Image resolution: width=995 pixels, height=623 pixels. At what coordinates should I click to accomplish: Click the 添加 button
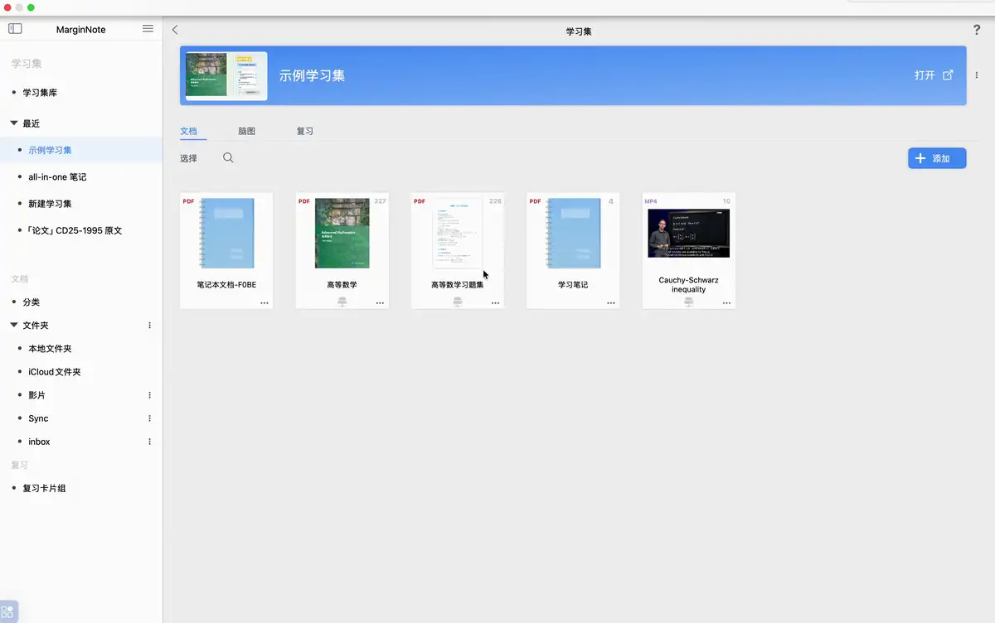tap(937, 158)
